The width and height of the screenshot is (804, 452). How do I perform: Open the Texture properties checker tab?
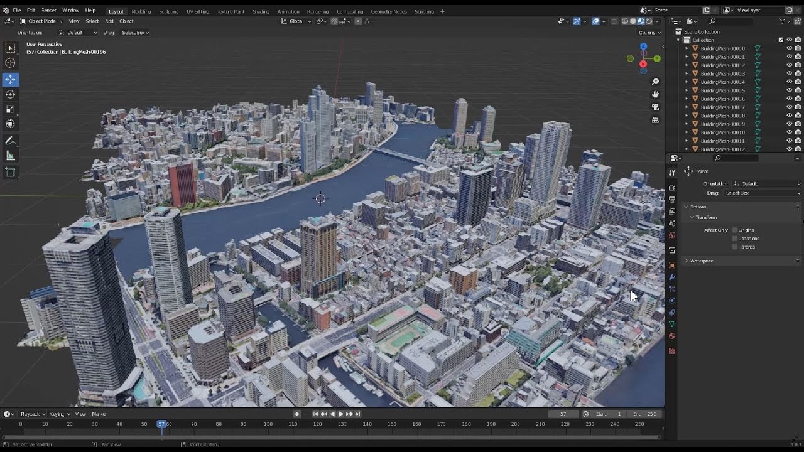tap(672, 351)
